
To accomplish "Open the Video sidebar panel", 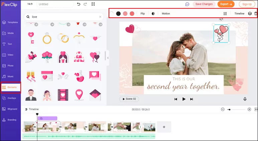I will point(8,55).
